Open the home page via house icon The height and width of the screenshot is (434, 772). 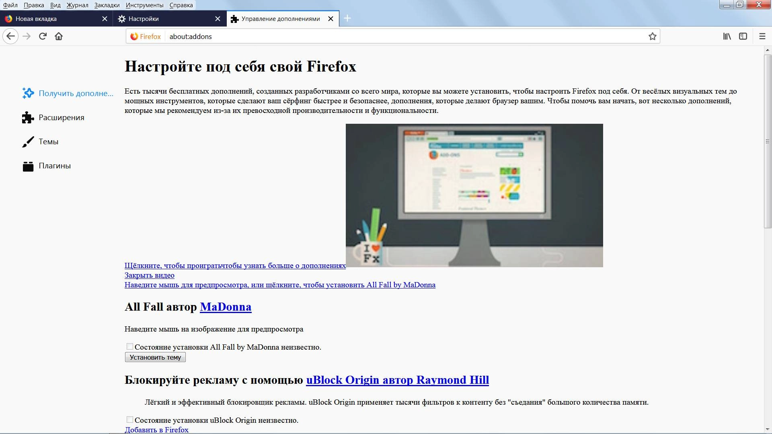(59, 36)
